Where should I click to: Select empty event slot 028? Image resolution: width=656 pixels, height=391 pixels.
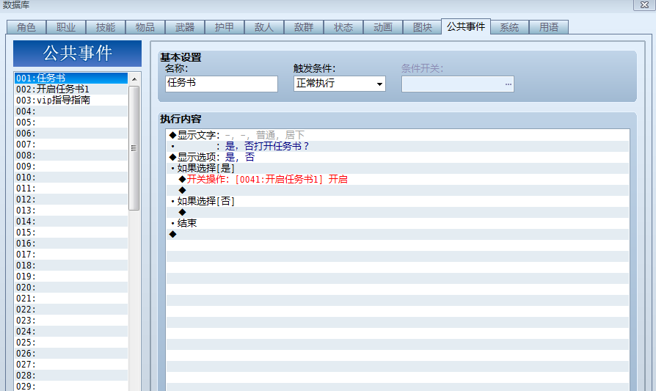pos(71,375)
